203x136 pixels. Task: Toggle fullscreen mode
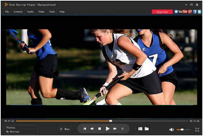197,130
